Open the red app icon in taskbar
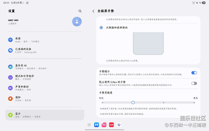 click(x=111, y=125)
